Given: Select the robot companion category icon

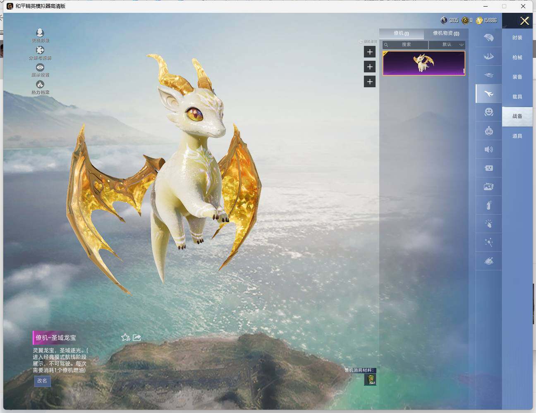Looking at the screenshot, I should 488,131.
